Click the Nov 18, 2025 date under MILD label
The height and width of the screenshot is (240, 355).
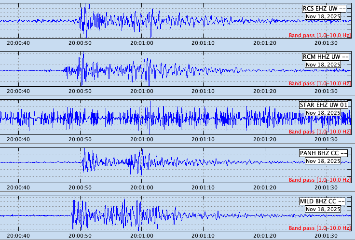point(323,209)
